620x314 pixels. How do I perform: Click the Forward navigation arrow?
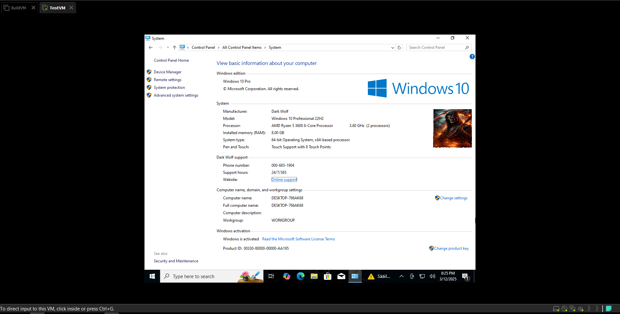(x=160, y=47)
